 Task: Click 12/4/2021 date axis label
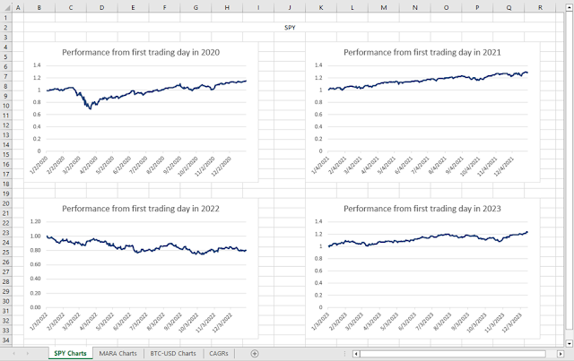[x=504, y=166]
